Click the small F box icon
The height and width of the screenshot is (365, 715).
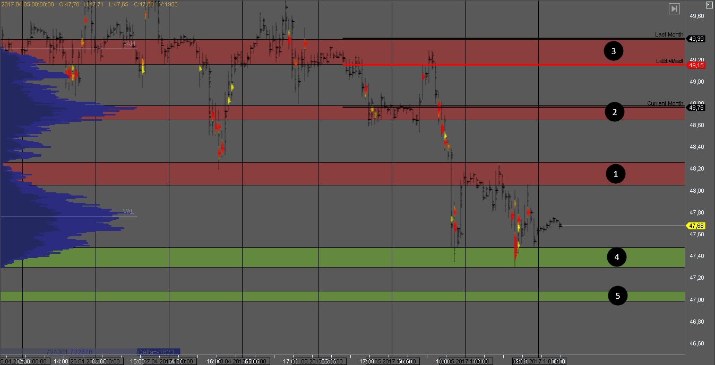[x=709, y=4]
